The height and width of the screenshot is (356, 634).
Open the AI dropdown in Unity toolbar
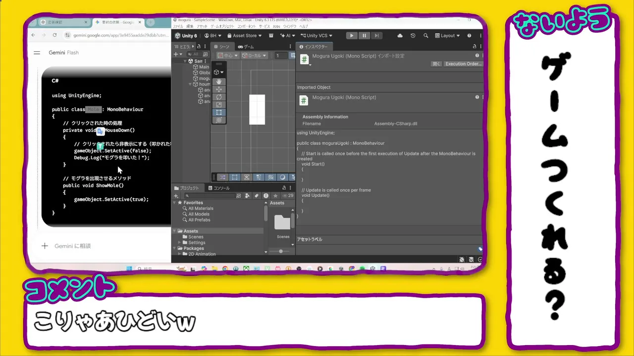pyautogui.click(x=288, y=36)
